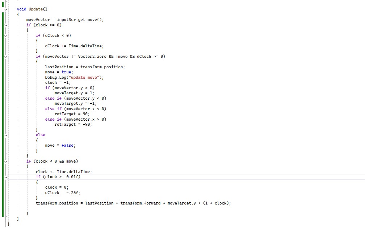Click 'moveTarget.y = -1;' line

point(75,104)
